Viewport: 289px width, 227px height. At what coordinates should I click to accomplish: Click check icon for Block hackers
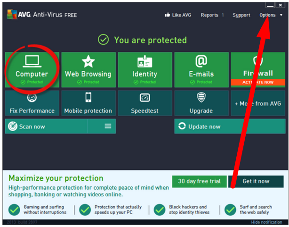tap(160, 210)
